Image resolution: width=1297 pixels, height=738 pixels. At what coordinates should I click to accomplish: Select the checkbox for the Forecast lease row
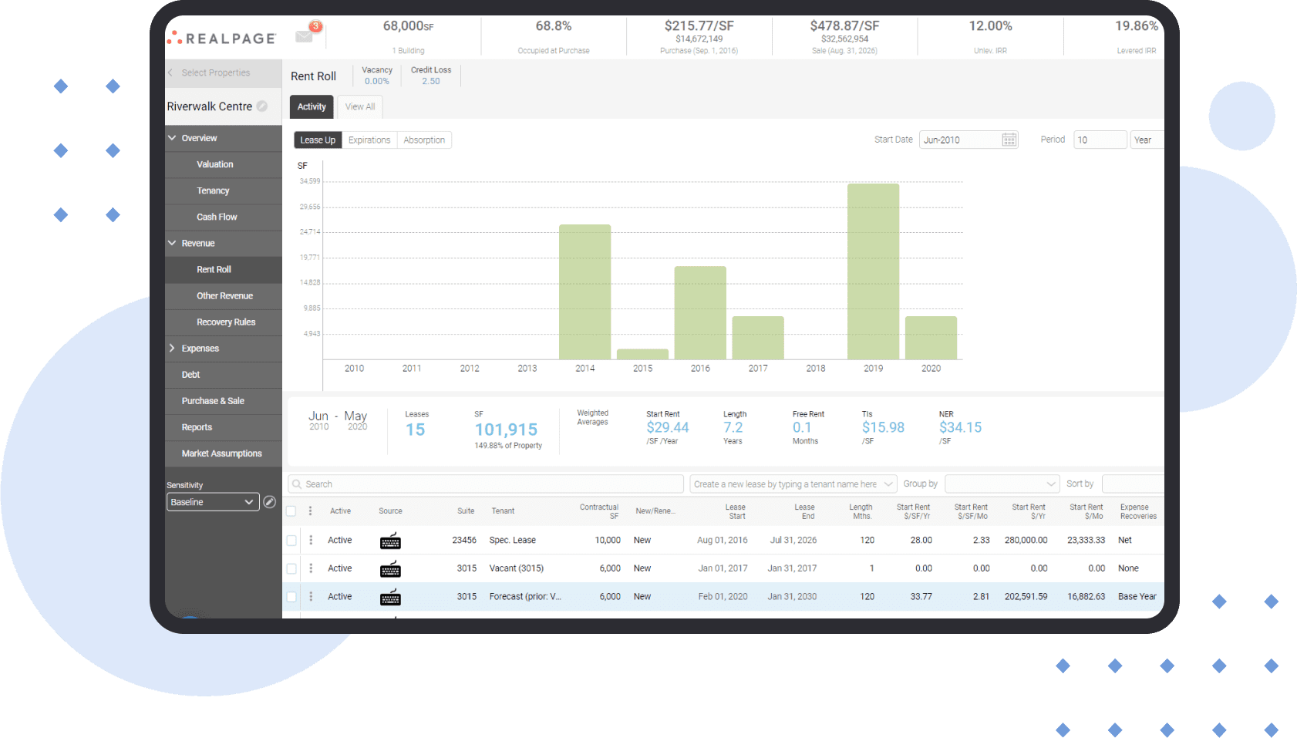point(291,597)
